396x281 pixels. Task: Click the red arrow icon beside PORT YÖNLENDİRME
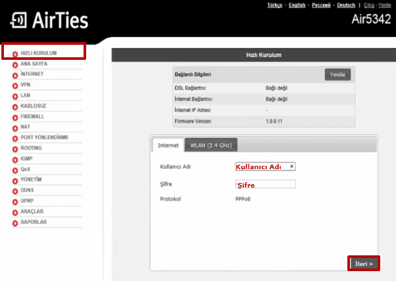coord(15,138)
